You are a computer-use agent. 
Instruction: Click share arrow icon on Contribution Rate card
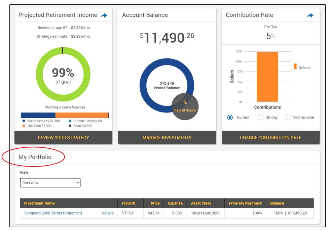click(310, 15)
